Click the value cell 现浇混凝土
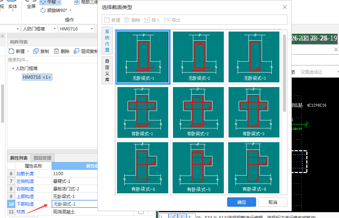The height and width of the screenshot is (218, 339). coord(74,212)
